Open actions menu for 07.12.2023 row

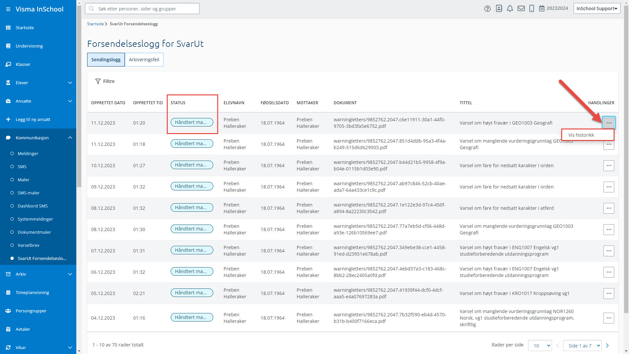click(x=609, y=251)
